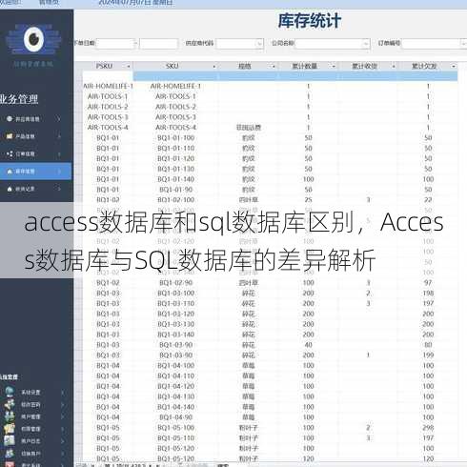Select the outstanding value 198
Image resolution: width=467 pixels, height=467 pixels.
click(428, 293)
